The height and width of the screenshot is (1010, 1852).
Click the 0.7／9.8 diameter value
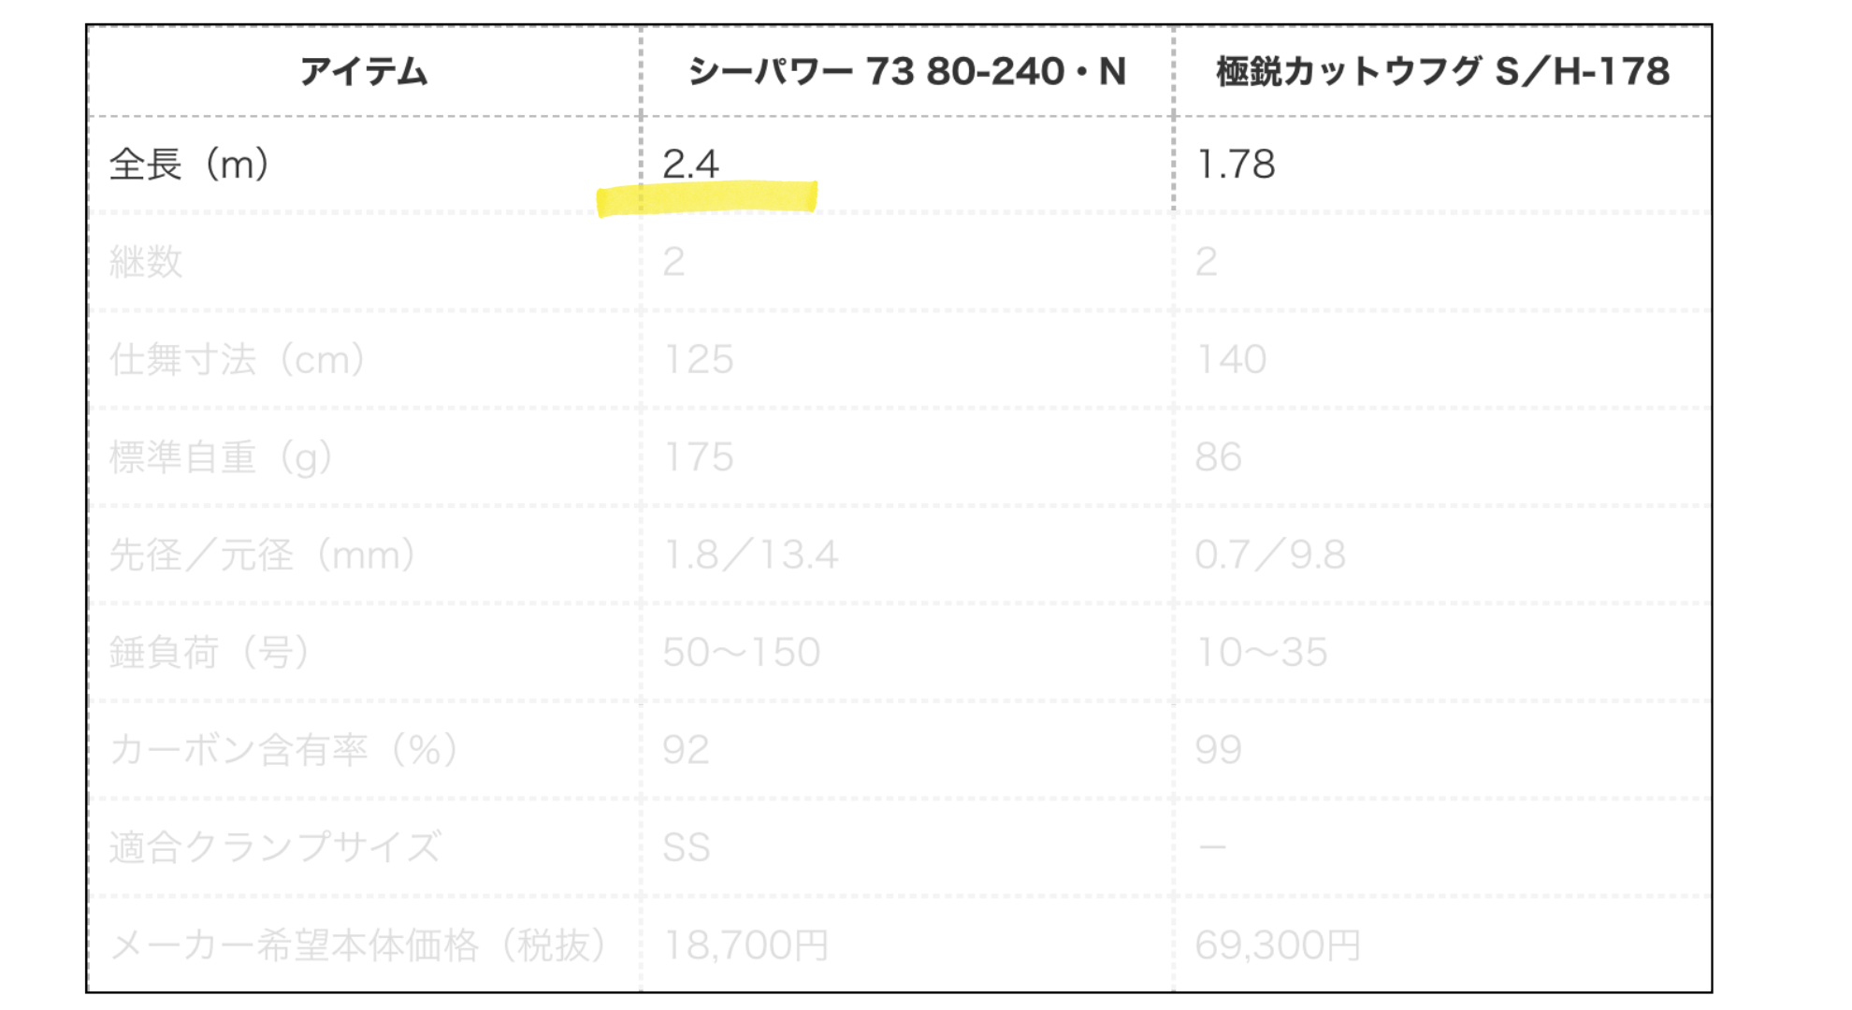[x=1269, y=555]
